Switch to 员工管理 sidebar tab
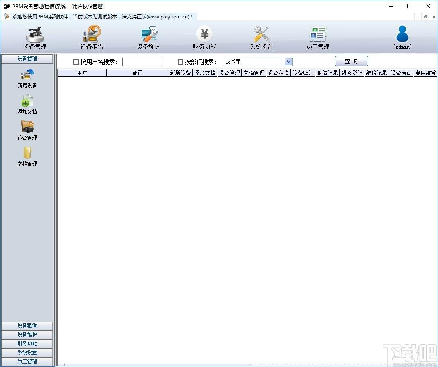The width and height of the screenshot is (438, 367). tap(27, 361)
